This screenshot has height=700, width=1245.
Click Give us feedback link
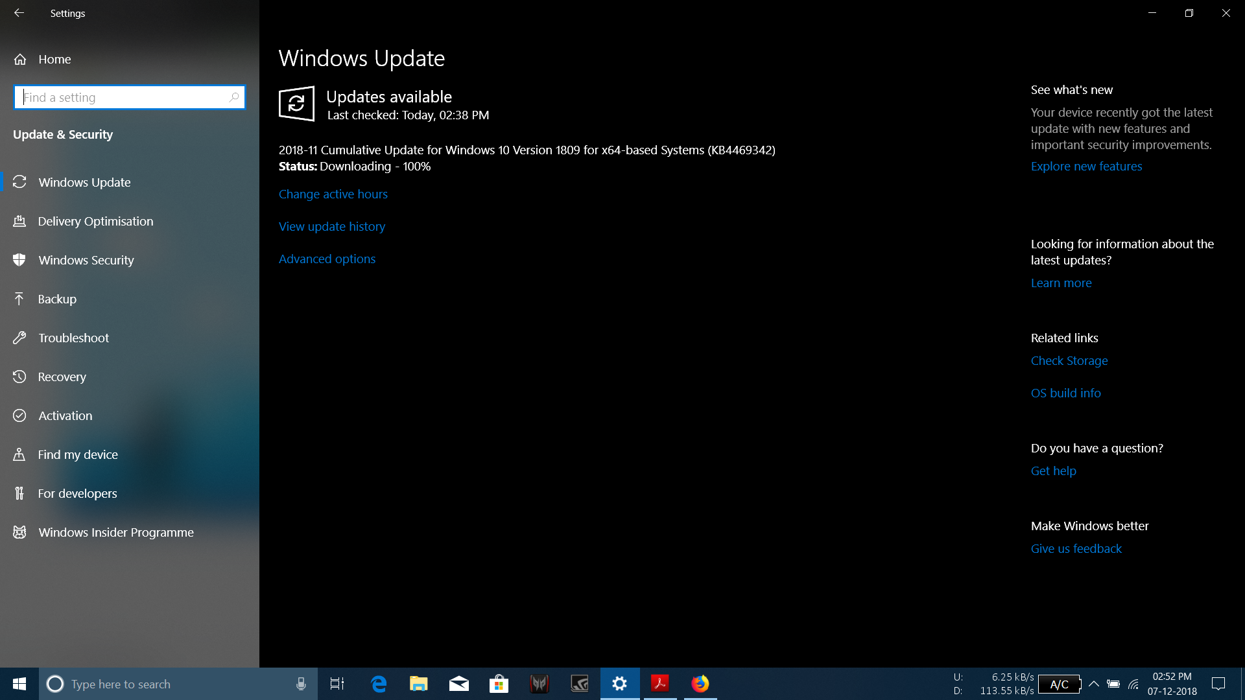pyautogui.click(x=1076, y=548)
